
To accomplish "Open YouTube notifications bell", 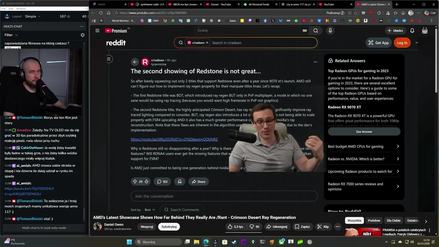I will click(x=412, y=31).
